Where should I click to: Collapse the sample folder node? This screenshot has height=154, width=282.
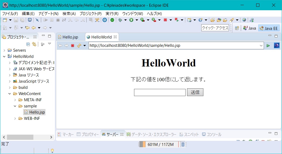[15, 106]
